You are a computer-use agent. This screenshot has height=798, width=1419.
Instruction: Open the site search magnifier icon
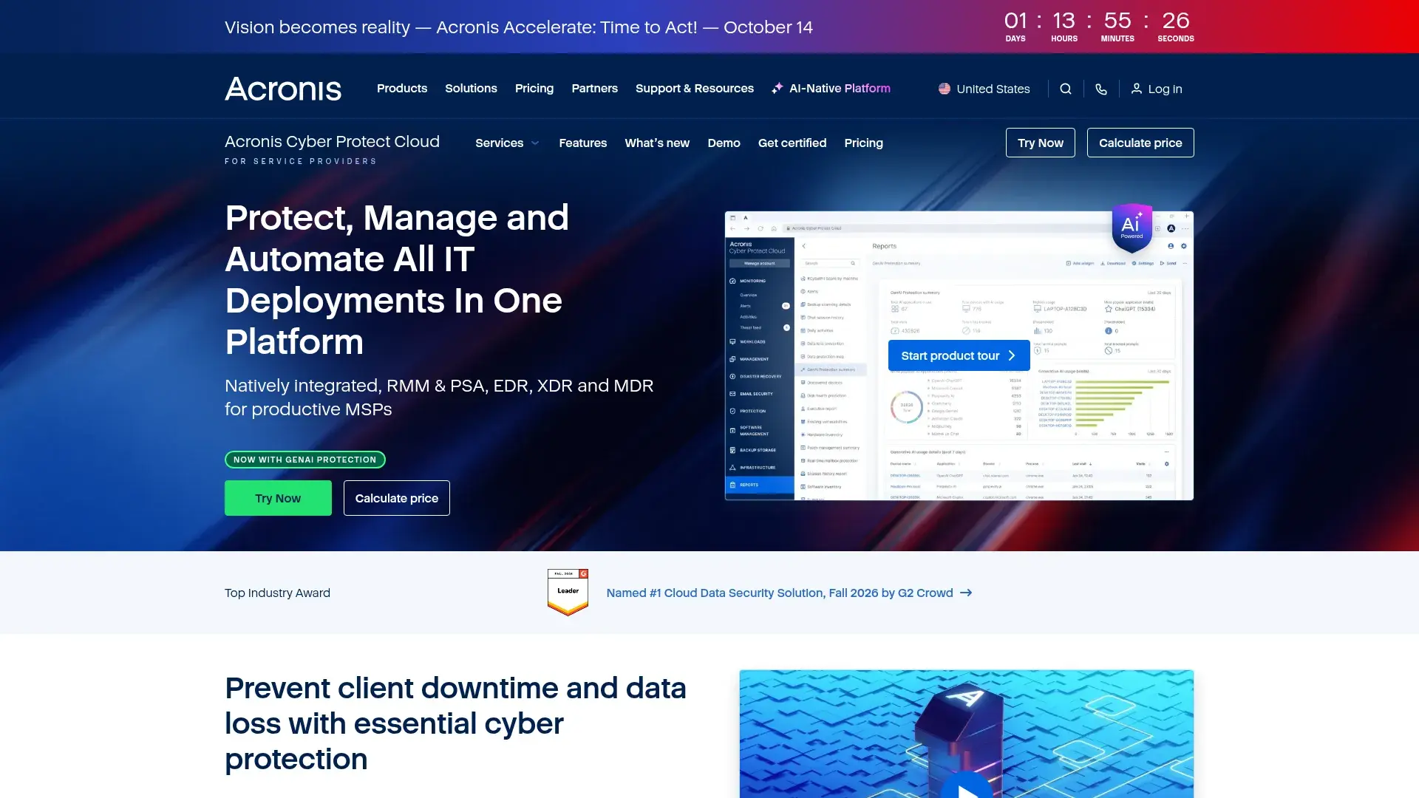[x=1066, y=89]
